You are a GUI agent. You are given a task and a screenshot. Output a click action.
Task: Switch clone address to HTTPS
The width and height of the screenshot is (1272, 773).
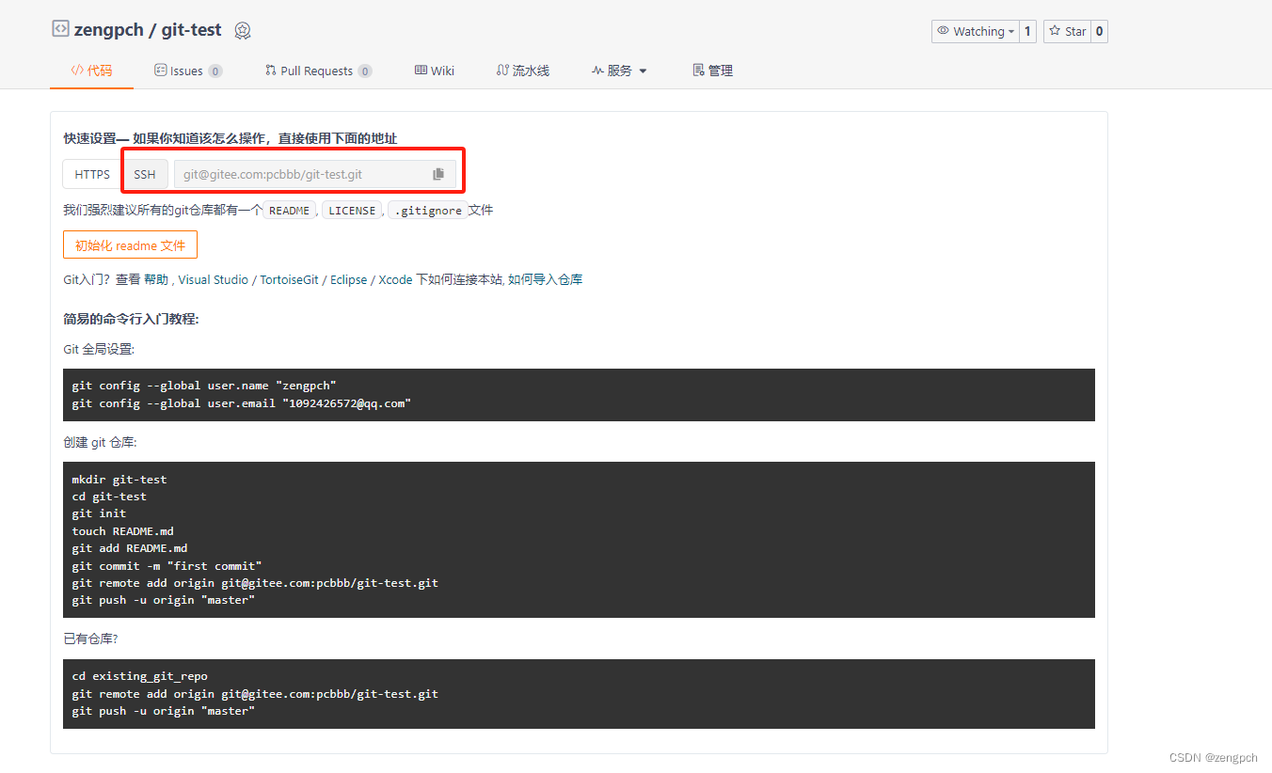pos(92,174)
